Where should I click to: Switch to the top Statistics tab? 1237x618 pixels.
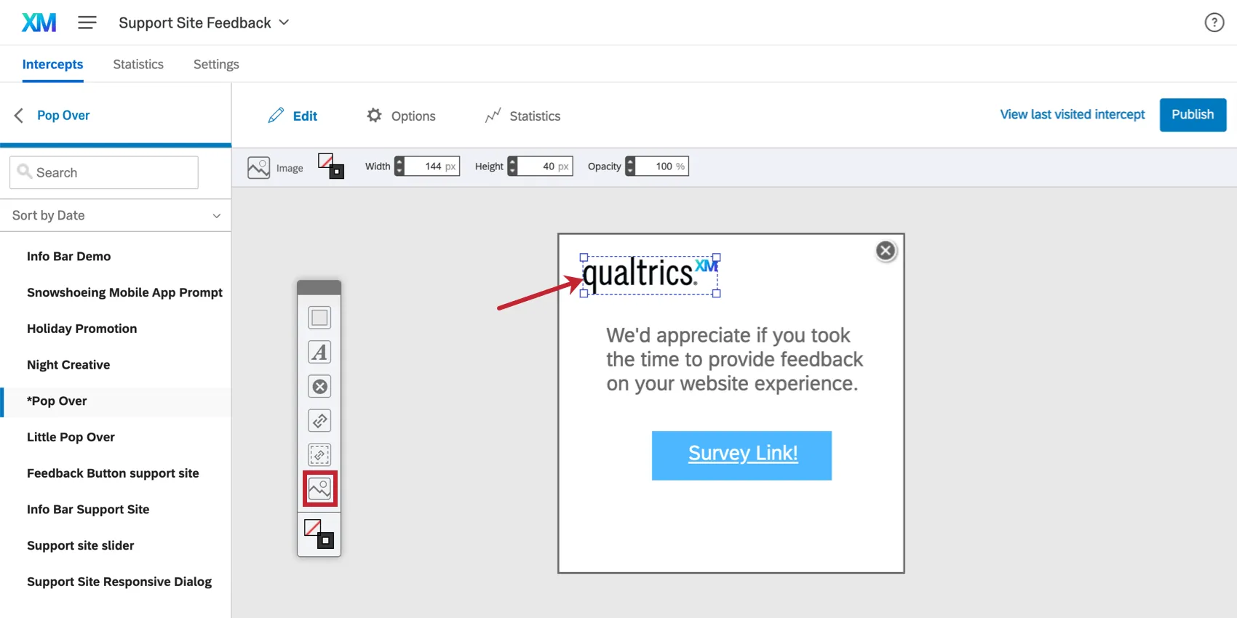pos(138,64)
